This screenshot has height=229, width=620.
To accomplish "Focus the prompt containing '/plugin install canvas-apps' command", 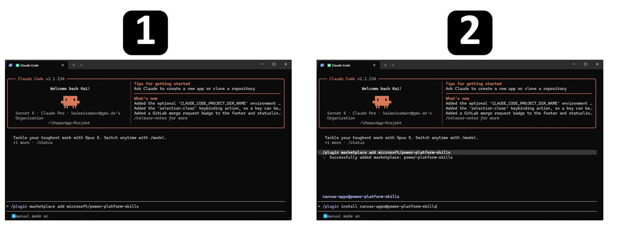I will click(x=457, y=206).
